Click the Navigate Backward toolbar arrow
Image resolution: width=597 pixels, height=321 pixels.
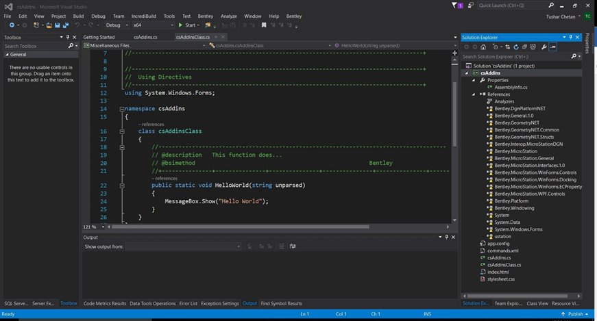(x=12, y=25)
